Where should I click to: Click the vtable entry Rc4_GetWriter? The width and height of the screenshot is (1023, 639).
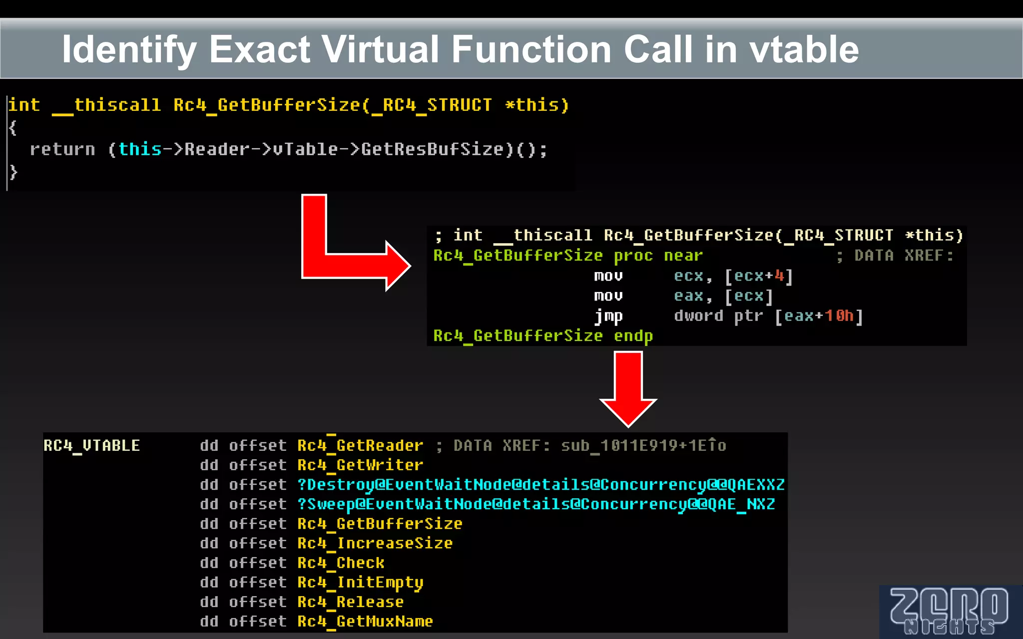pyautogui.click(x=360, y=465)
